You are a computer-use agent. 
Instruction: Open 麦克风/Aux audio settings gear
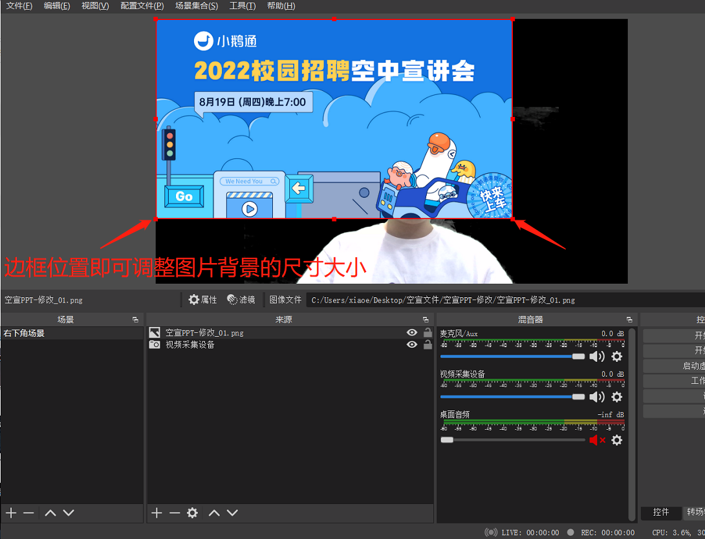click(x=617, y=357)
